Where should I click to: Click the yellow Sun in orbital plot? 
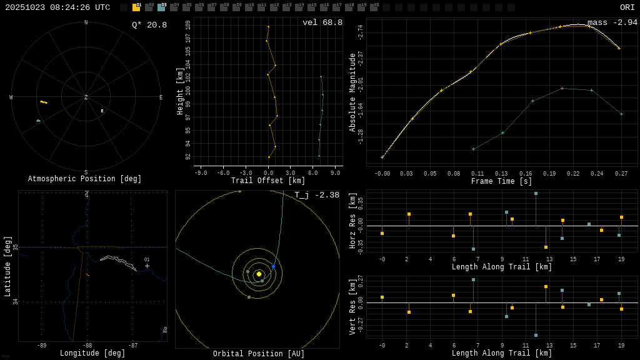[259, 274]
